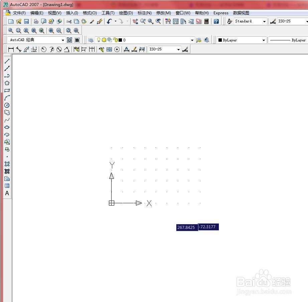Expand the undo history arrow
The image size is (308, 302).
[116, 21]
